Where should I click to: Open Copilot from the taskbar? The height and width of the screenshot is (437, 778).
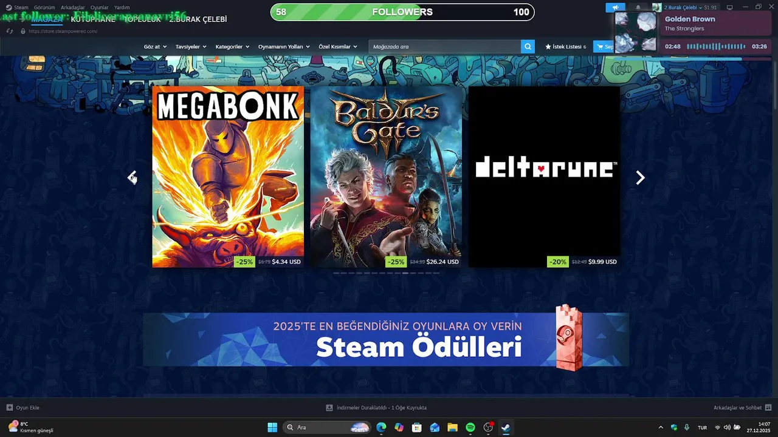pos(399,427)
